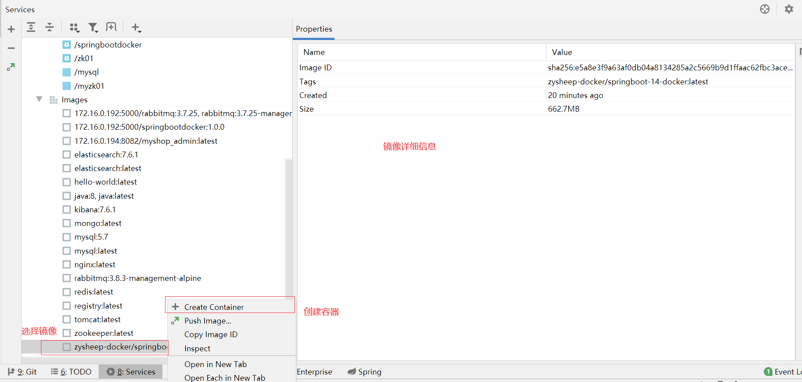Click the Value column header
This screenshot has width=802, height=382.
point(670,52)
